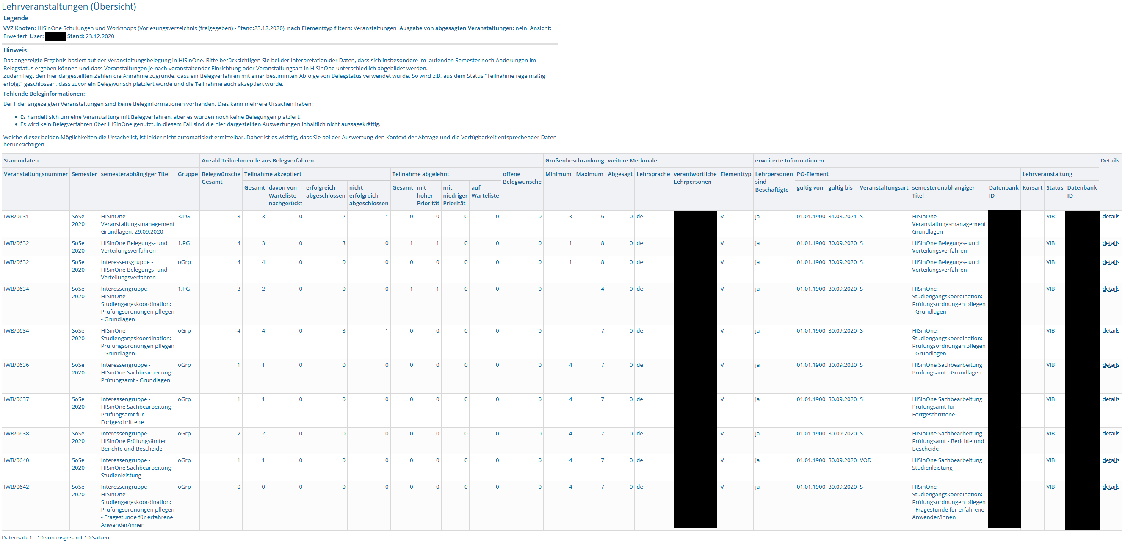Image resolution: width=1125 pixels, height=545 pixels.
Task: Click title 'HISinOne Veranstaltungsmanagement Grundlagen, 29.09.2020'
Action: coord(138,224)
